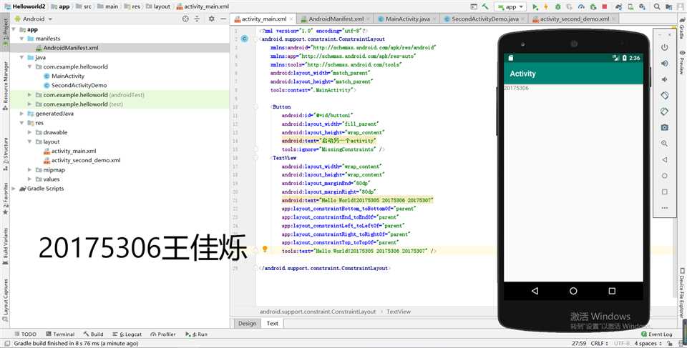The width and height of the screenshot is (687, 348).
Task: Click the emulator zoom magnifier icon
Action: point(664,144)
